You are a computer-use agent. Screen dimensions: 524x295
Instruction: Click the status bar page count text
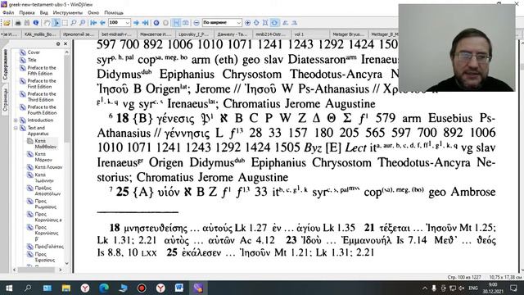click(x=464, y=277)
